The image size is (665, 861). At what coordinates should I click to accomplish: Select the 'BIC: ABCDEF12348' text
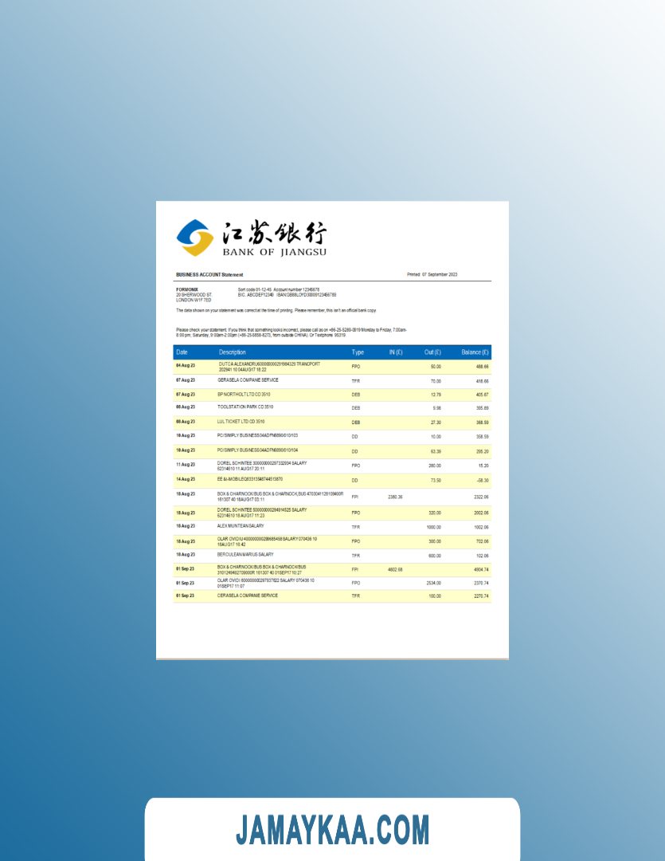(x=256, y=295)
